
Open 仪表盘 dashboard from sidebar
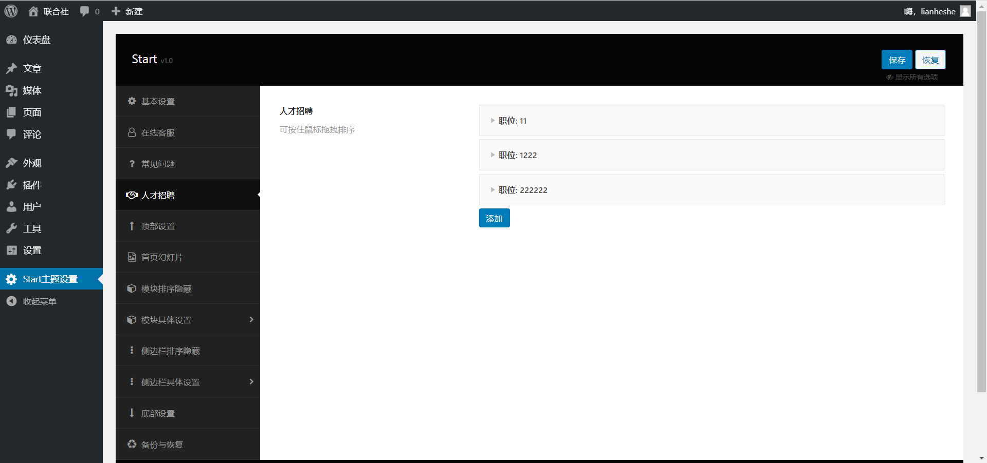[x=36, y=40]
